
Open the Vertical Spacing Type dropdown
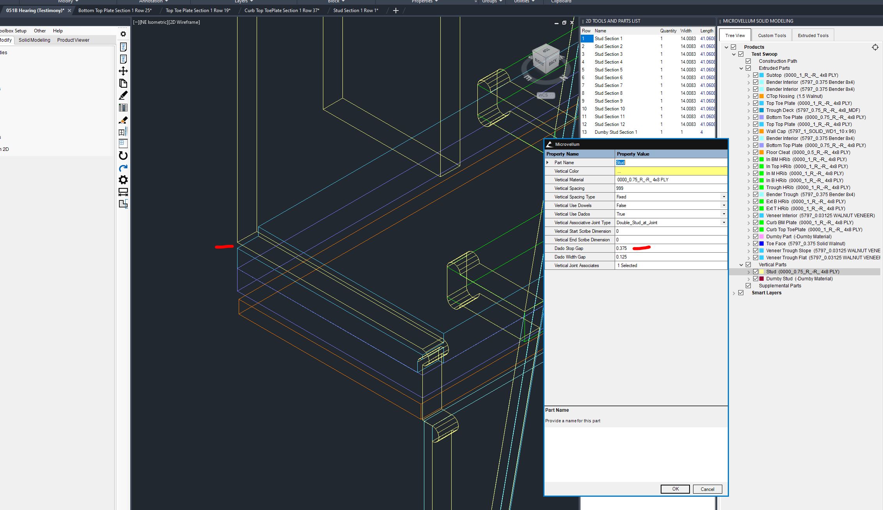[724, 197]
